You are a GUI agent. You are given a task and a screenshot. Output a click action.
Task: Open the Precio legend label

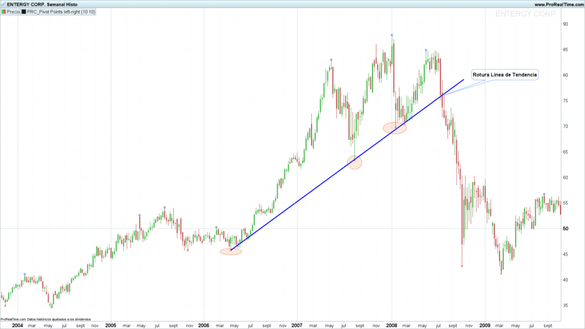point(13,12)
